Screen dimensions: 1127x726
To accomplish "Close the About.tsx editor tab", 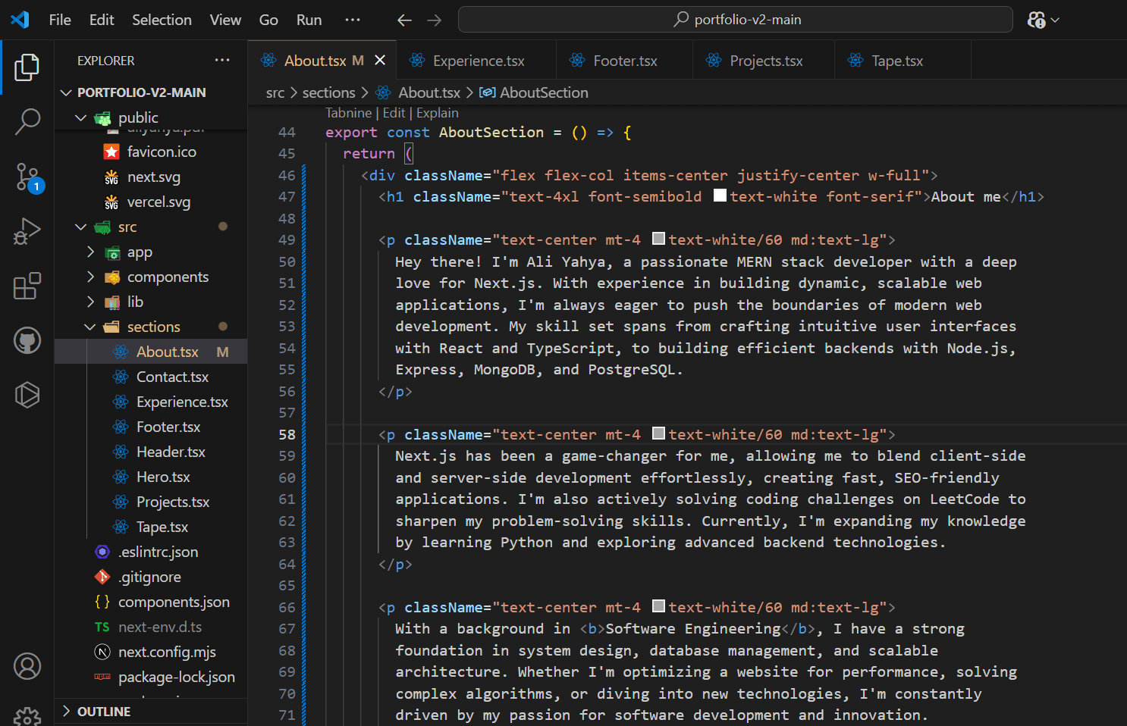I will point(380,60).
